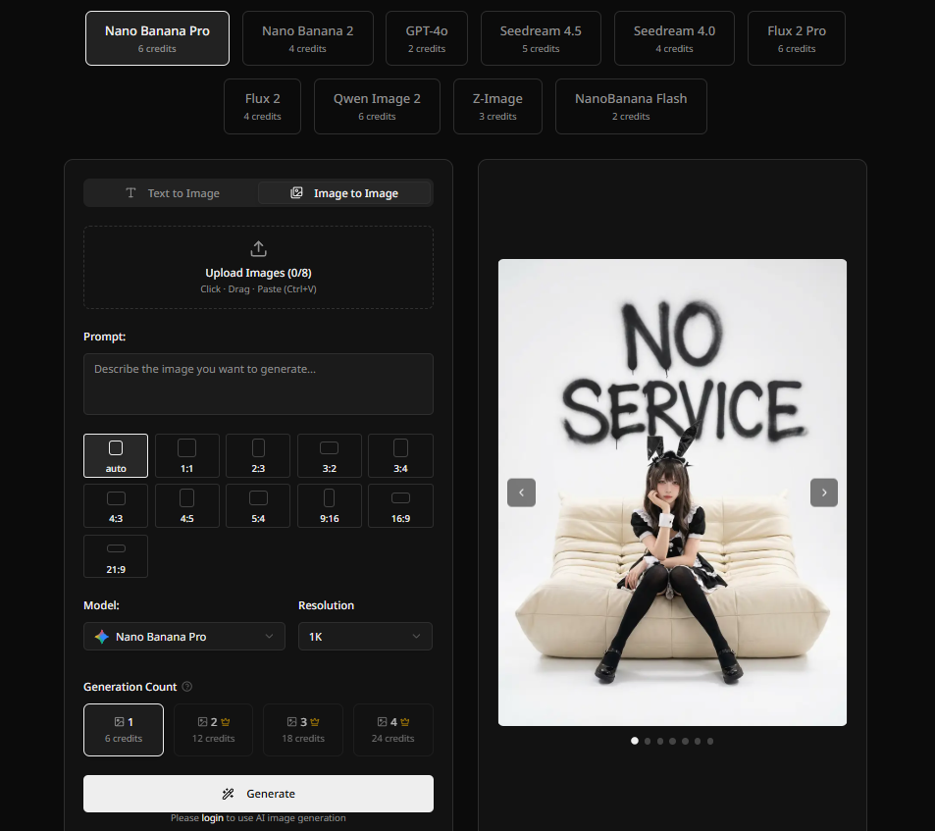
Task: Pick the 1:1 square aspect ratio
Action: [186, 455]
